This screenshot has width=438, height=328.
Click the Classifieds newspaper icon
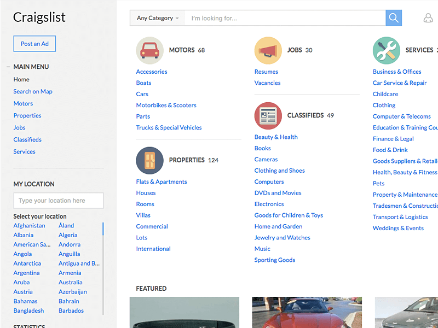pos(268,116)
